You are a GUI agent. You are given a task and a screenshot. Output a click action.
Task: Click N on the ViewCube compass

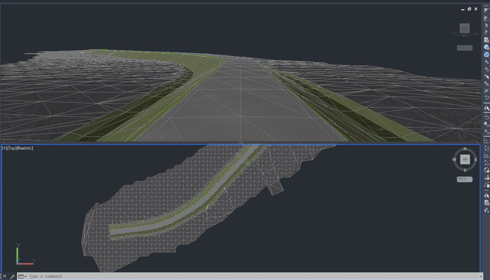(x=465, y=149)
